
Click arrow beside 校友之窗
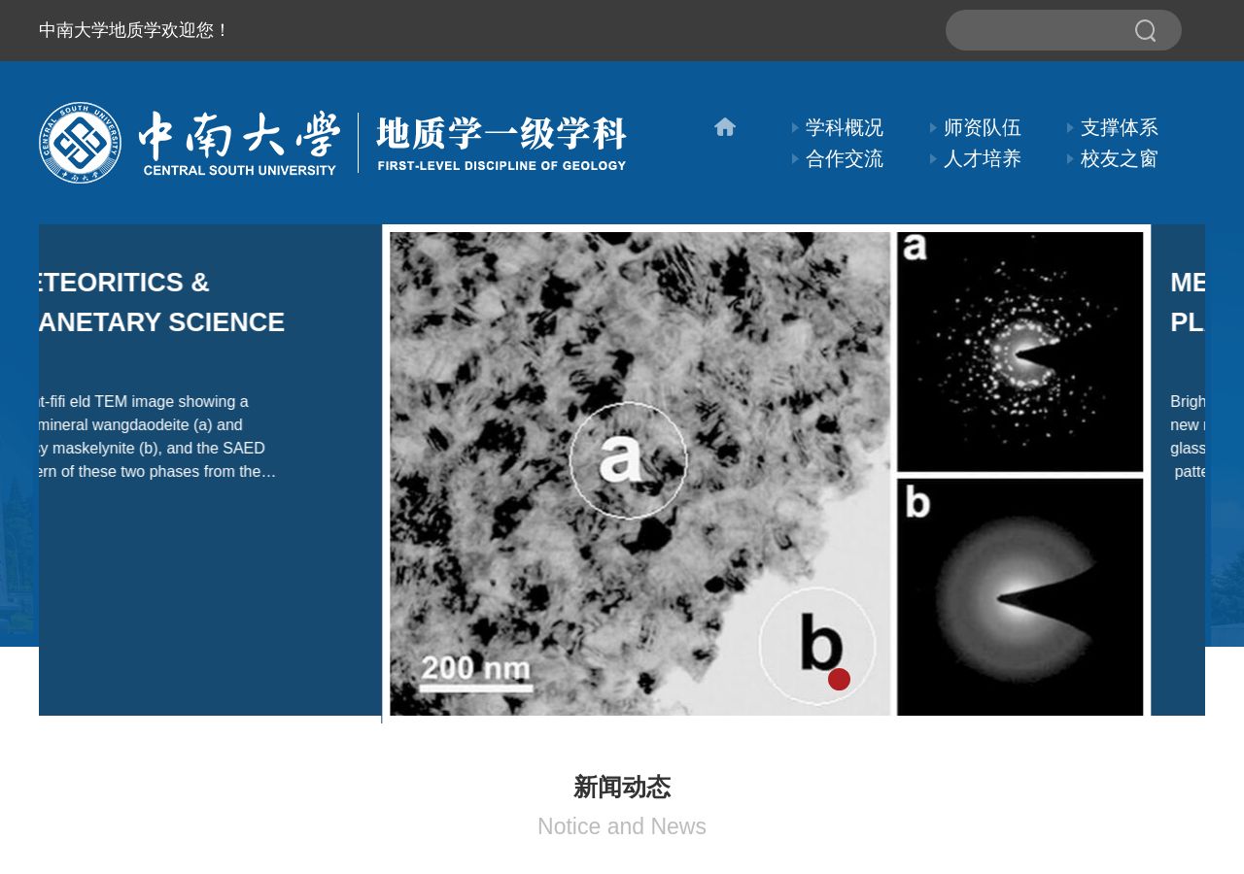click(1070, 158)
